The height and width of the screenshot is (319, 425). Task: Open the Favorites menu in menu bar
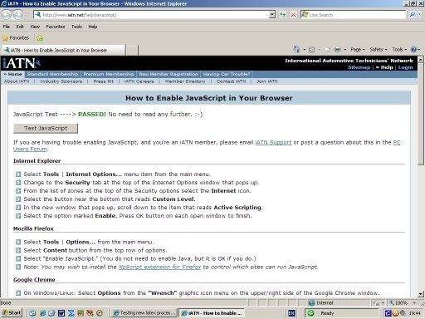[x=56, y=27]
